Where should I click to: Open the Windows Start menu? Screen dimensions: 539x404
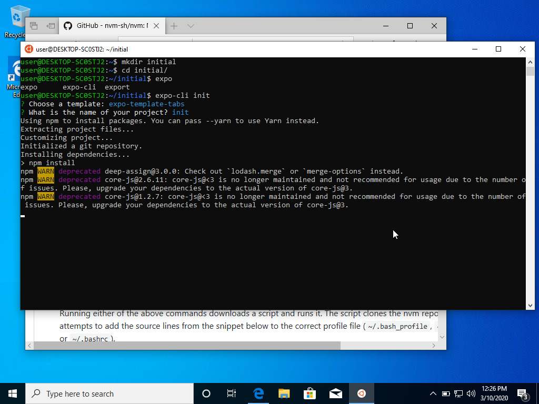click(13, 393)
